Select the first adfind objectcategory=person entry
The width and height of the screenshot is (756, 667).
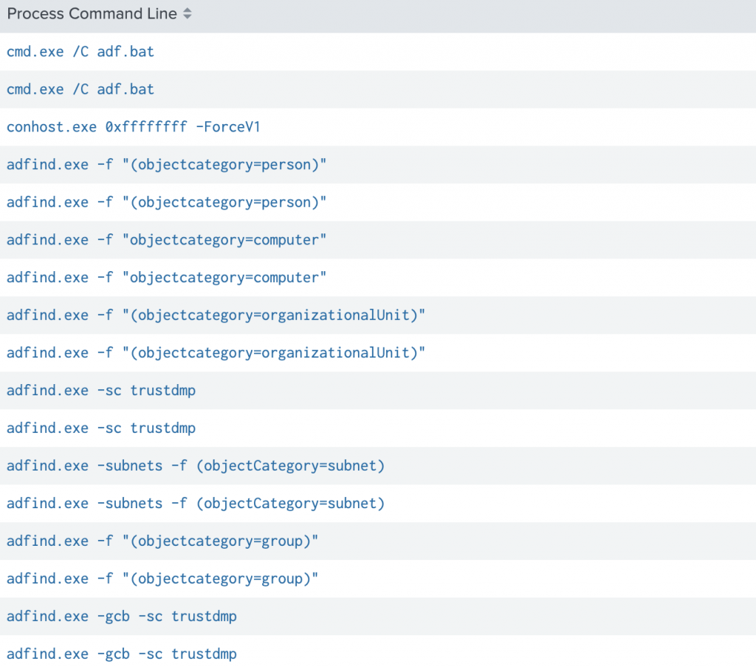(x=166, y=165)
